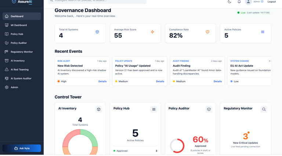Image resolution: width=282 pixels, height=156 pixels.
Task: Click the Regulatory Monitor flag icon in sidebar
Action: tap(7, 52)
